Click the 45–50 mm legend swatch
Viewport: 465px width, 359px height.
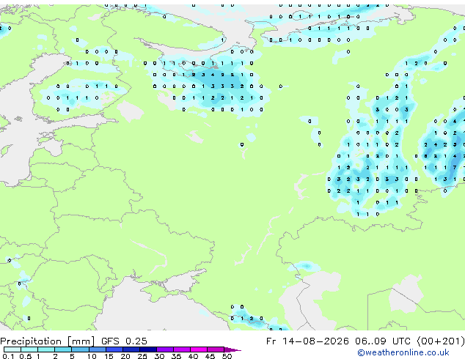pyautogui.click(x=216, y=349)
